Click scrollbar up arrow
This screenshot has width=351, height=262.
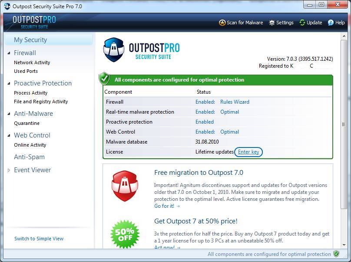point(344,36)
